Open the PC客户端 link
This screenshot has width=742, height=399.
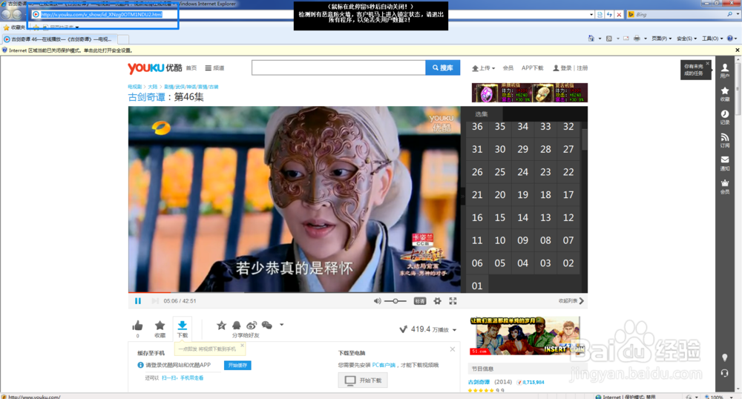pos(384,365)
